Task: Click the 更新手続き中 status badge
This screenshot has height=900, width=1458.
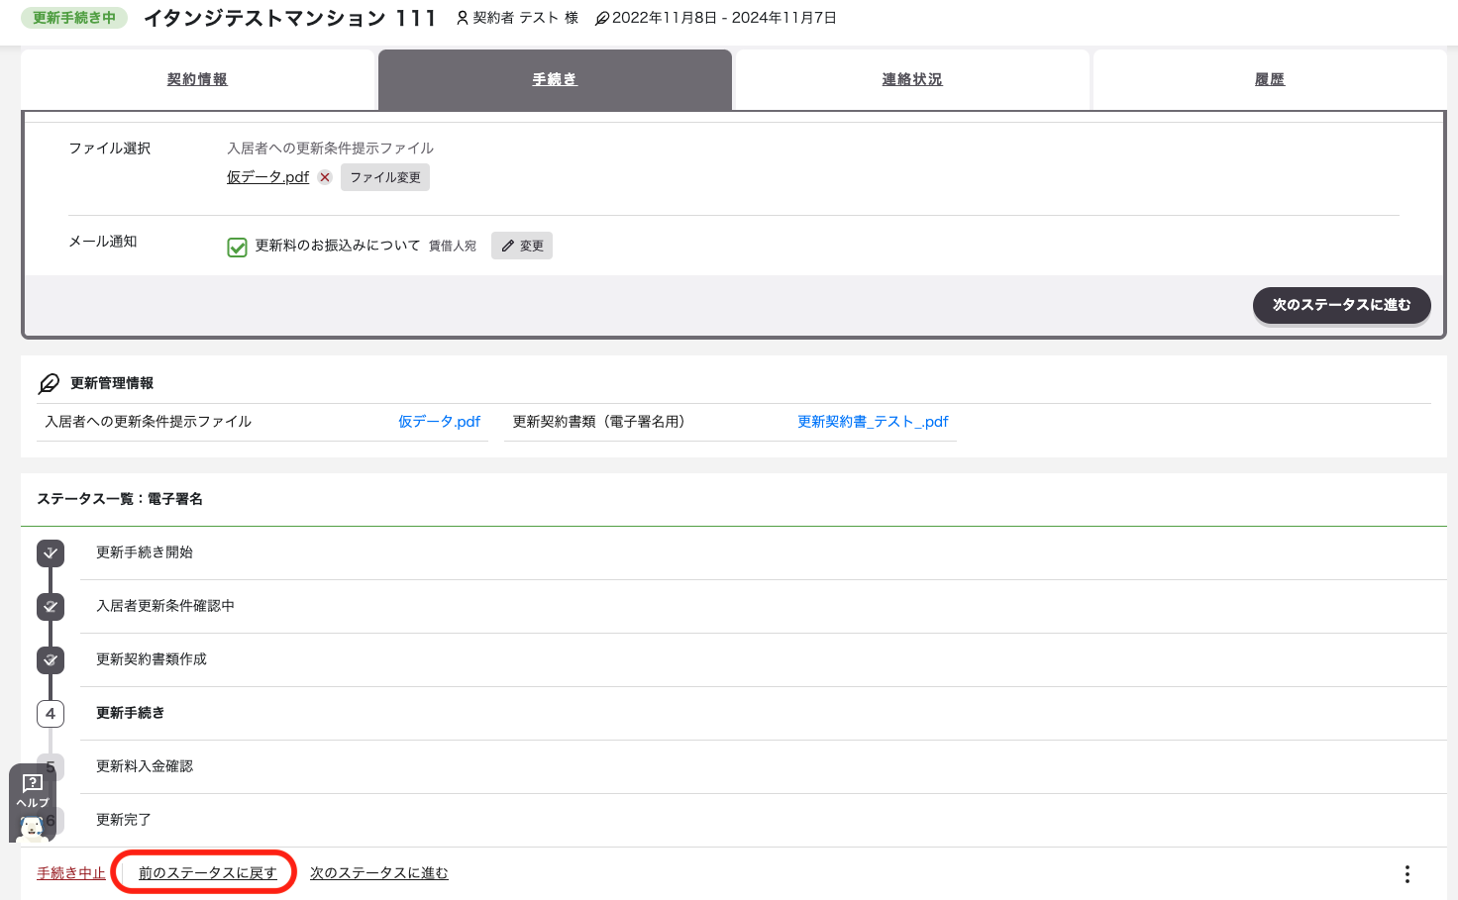Action: (x=74, y=18)
